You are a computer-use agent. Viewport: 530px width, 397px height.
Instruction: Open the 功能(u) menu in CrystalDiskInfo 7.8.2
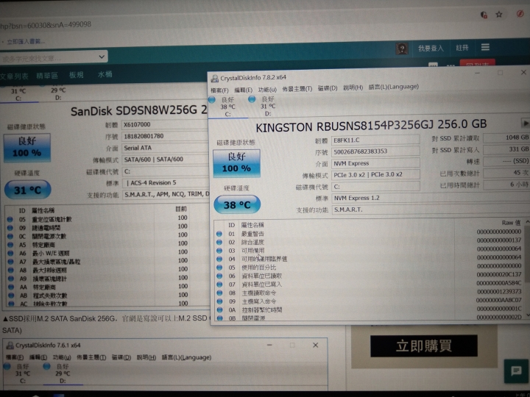coord(267,90)
